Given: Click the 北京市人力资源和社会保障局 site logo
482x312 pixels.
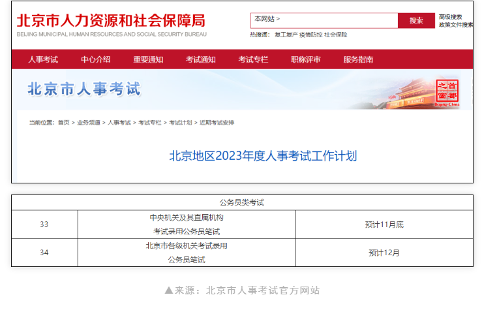Looking at the screenshot, I should pos(111,21).
